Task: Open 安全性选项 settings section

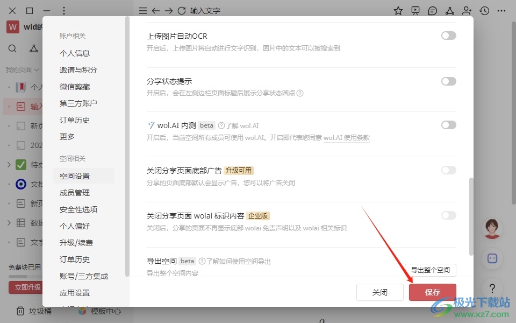Action: [x=78, y=209]
